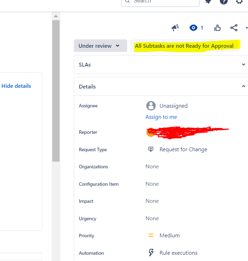Open the share issue icon

pos(234,28)
